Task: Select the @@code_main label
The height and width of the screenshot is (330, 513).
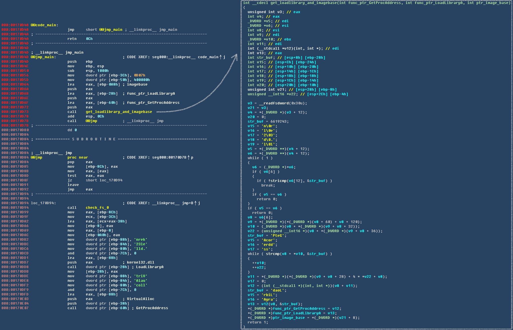Action: click(44, 25)
